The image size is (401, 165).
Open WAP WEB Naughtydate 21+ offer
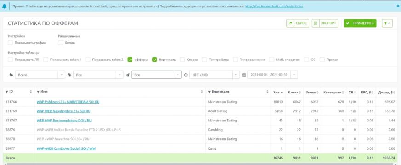(63, 111)
